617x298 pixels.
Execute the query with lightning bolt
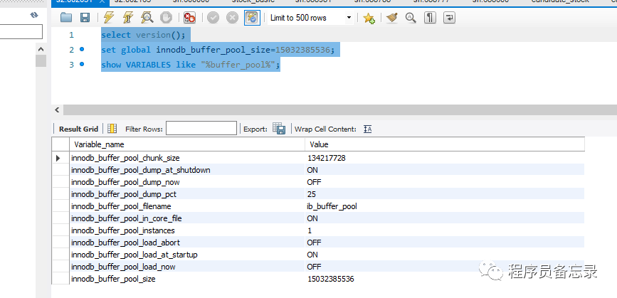108,18
